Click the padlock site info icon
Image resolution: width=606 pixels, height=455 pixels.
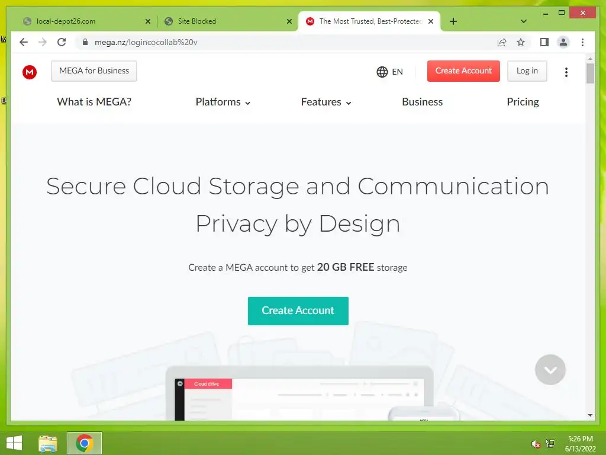tap(85, 42)
